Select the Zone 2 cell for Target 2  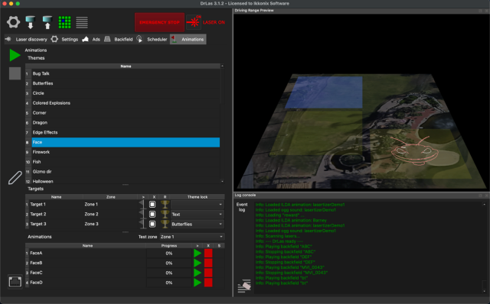coord(110,214)
